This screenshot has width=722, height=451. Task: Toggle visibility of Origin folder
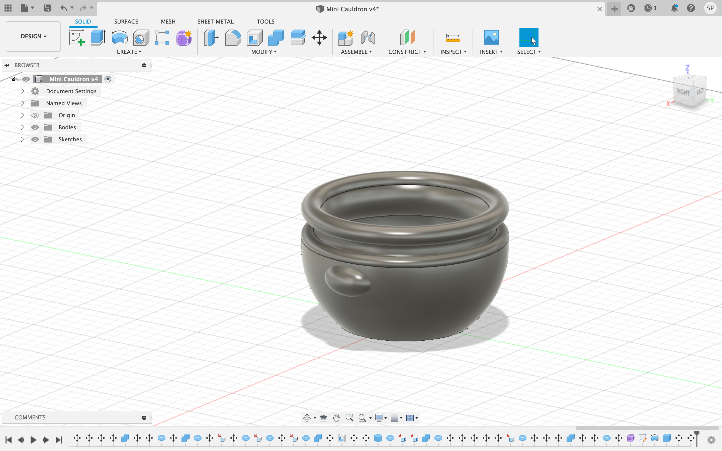coord(34,115)
